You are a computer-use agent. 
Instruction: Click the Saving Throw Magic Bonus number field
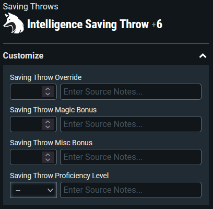[26, 124]
